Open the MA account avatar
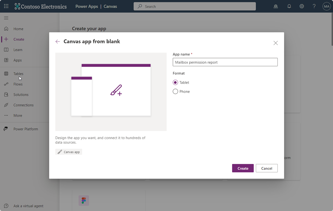Image resolution: width=333 pixels, height=211 pixels. (326, 6)
